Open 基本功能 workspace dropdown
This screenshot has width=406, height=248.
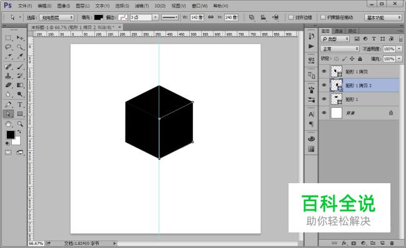[384, 17]
